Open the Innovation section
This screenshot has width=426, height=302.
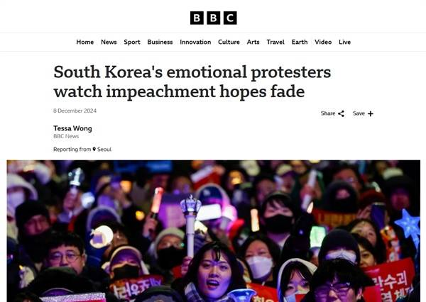tap(195, 42)
